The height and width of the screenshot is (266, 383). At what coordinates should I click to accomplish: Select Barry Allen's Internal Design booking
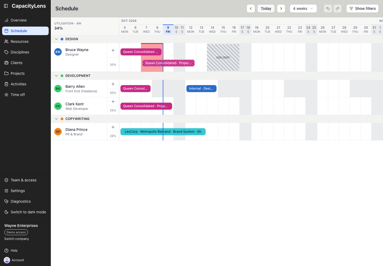[x=201, y=89]
